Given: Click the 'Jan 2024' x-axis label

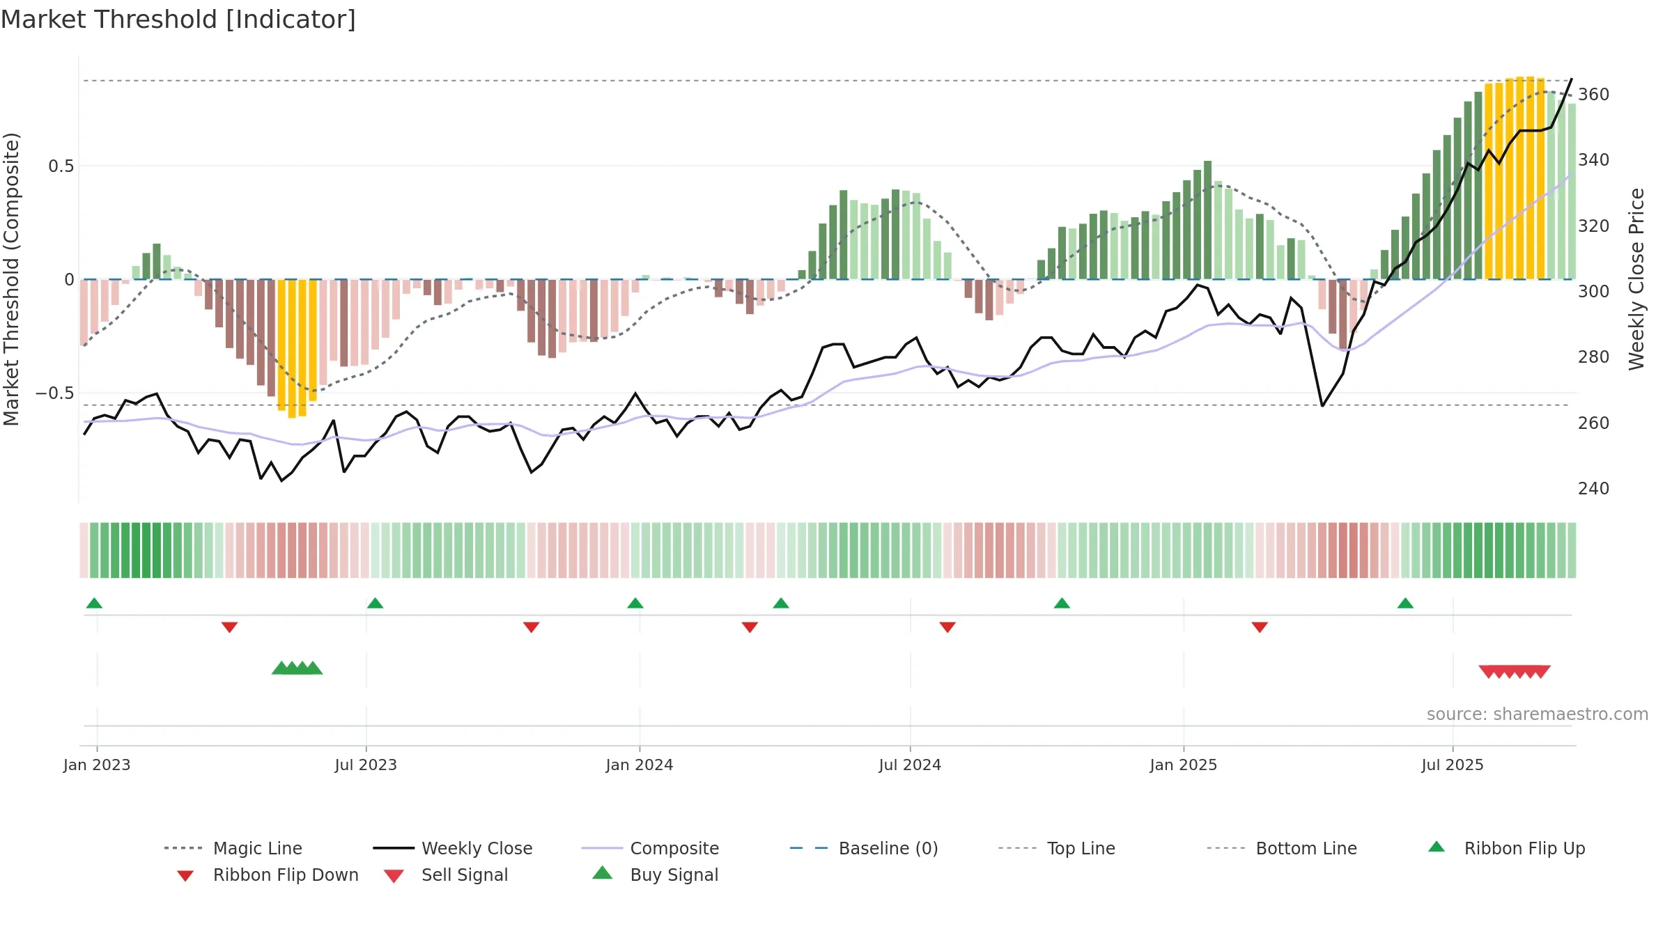Looking at the screenshot, I should 640,765.
